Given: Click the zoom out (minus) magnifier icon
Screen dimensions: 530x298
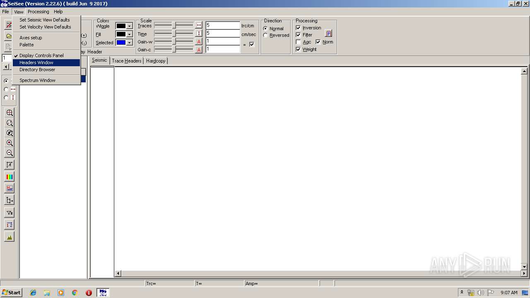Looking at the screenshot, I should tap(9, 153).
